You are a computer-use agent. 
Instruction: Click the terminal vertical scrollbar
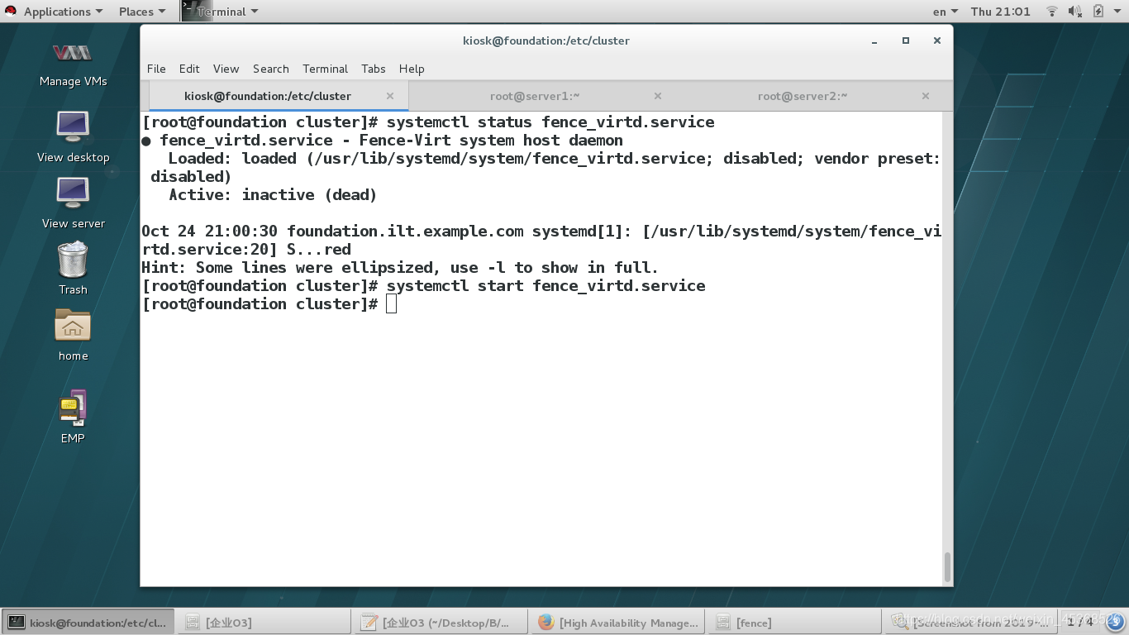point(947,567)
